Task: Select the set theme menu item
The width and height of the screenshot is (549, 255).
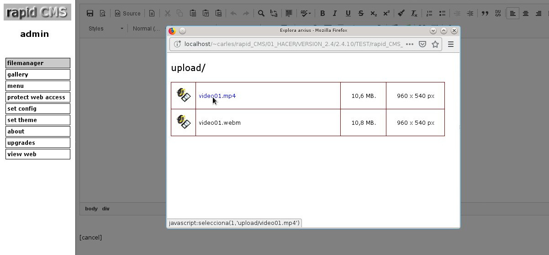Action: (38, 120)
